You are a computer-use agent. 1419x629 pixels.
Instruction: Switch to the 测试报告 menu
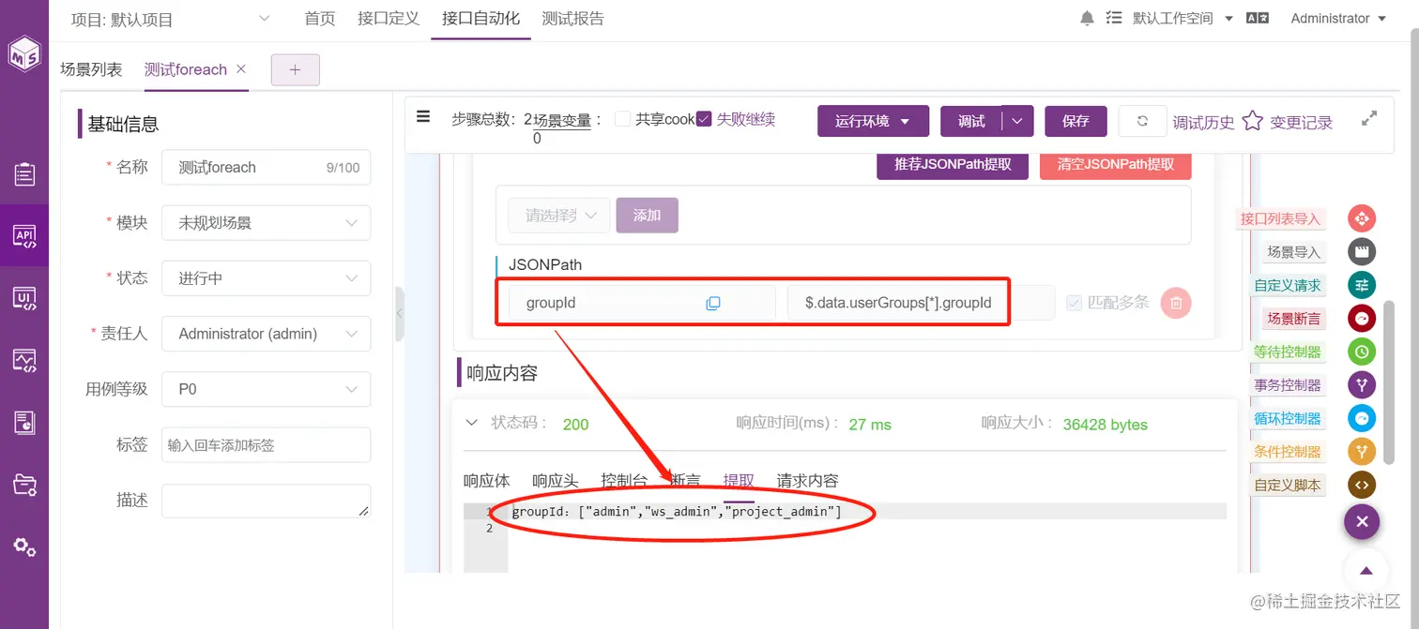click(572, 19)
